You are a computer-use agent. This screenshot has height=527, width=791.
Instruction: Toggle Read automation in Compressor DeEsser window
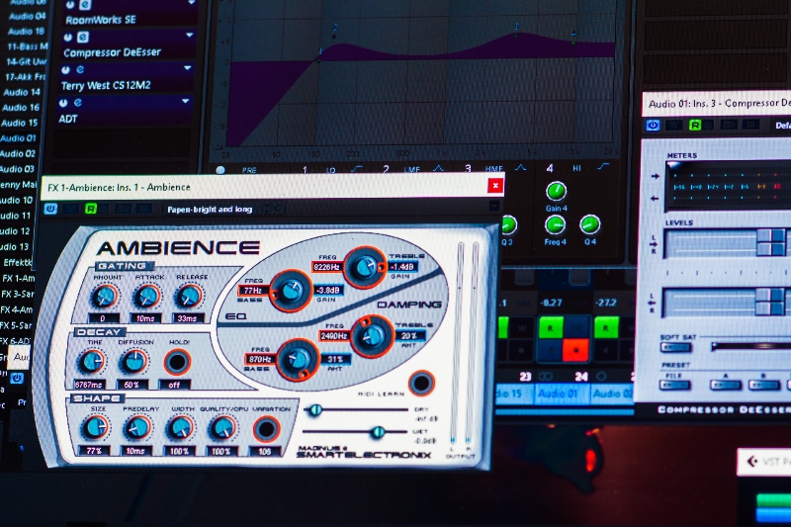pos(695,125)
